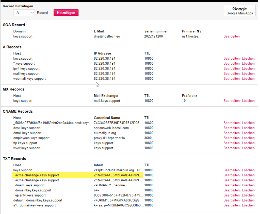
Task: Delete the _ejverify.keys.support TXT record
Action: 248,195
